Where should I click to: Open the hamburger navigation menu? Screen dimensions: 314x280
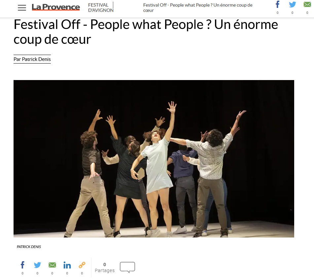coord(22,8)
